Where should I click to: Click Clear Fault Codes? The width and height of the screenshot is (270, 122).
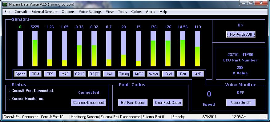click(168, 103)
